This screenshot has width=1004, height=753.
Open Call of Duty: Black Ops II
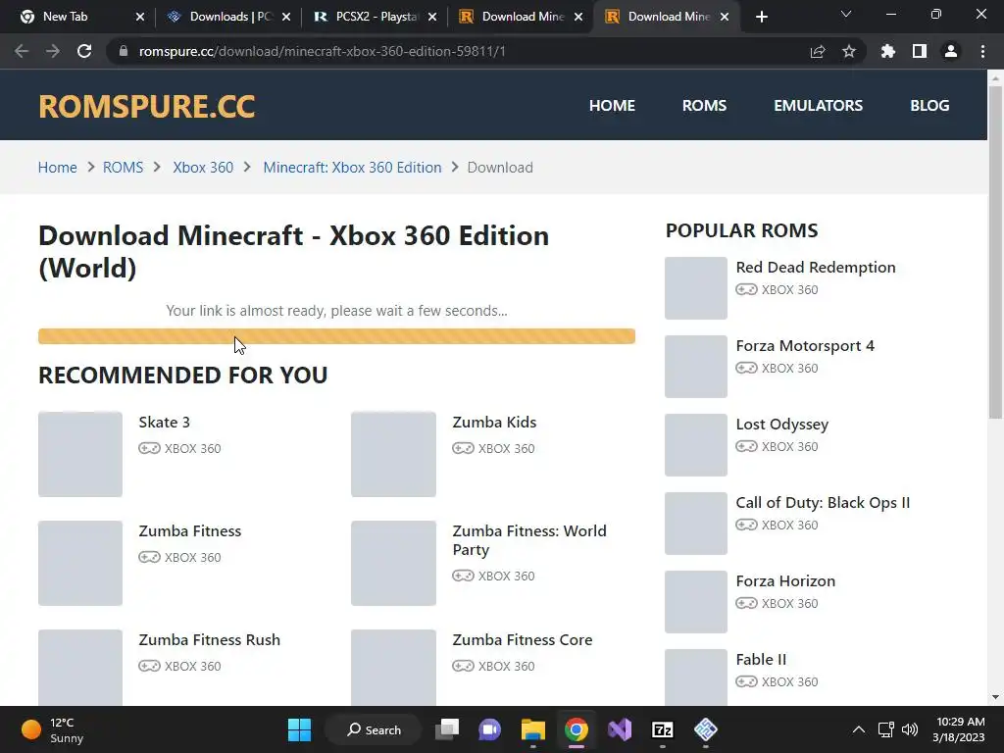[823, 503]
